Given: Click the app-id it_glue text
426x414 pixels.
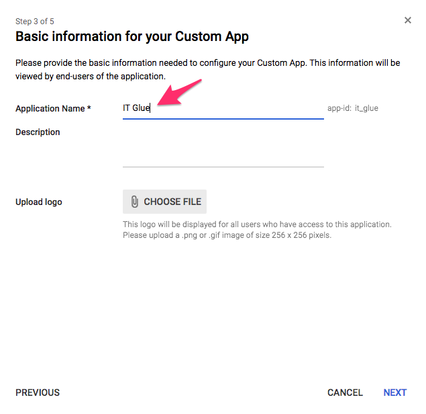Looking at the screenshot, I should click(x=352, y=108).
